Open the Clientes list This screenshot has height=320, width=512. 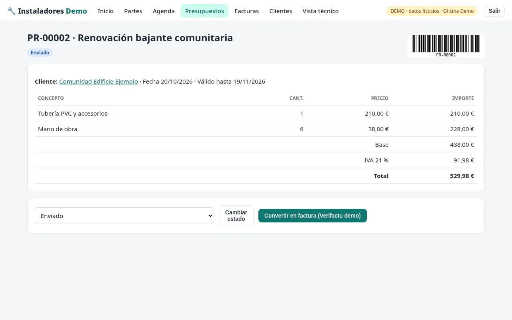(280, 11)
